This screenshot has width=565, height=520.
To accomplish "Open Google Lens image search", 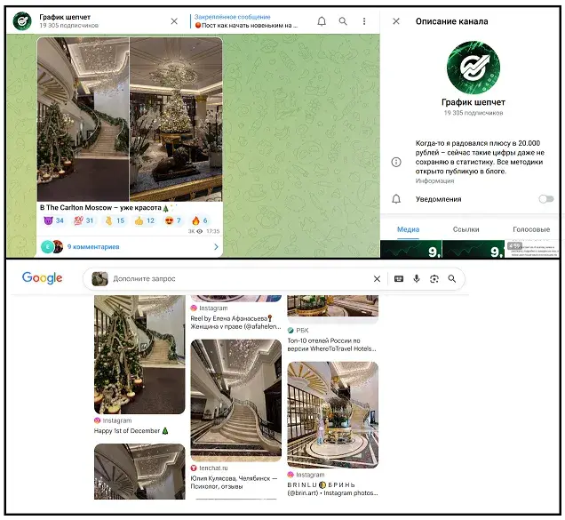I will click(434, 279).
